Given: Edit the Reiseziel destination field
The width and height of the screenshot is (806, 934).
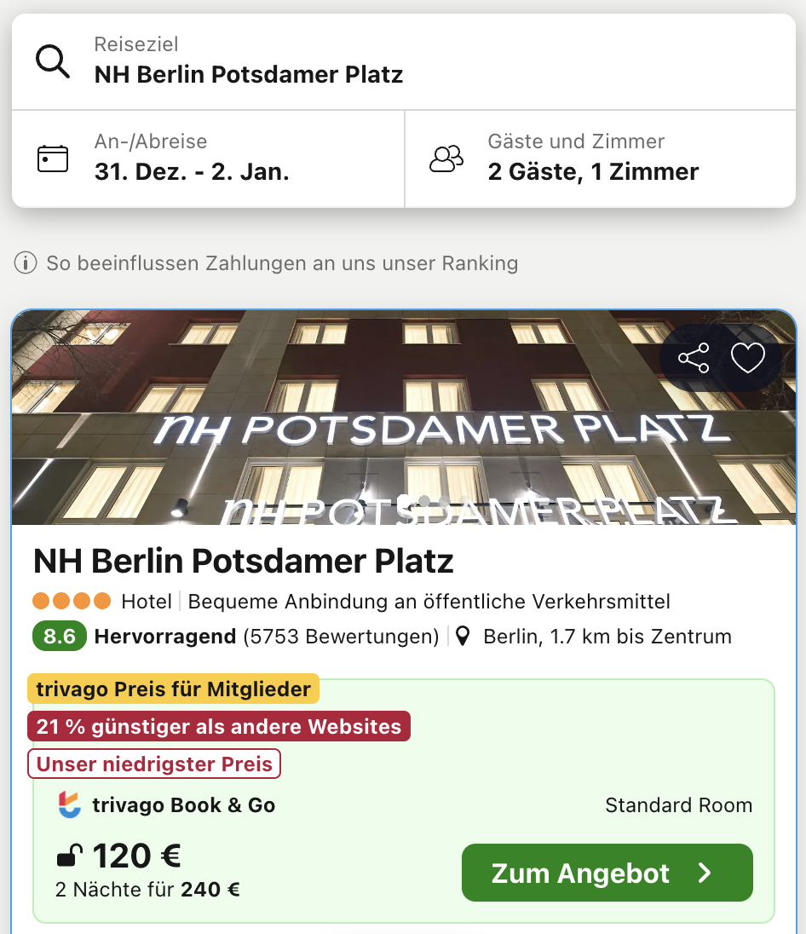Looking at the screenshot, I should (x=248, y=74).
